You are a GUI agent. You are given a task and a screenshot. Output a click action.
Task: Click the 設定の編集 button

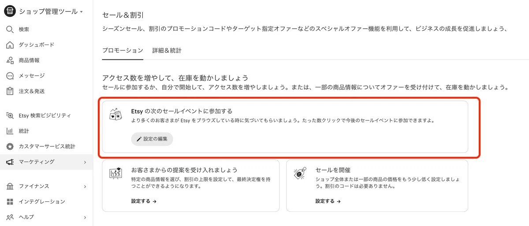[x=152, y=139]
